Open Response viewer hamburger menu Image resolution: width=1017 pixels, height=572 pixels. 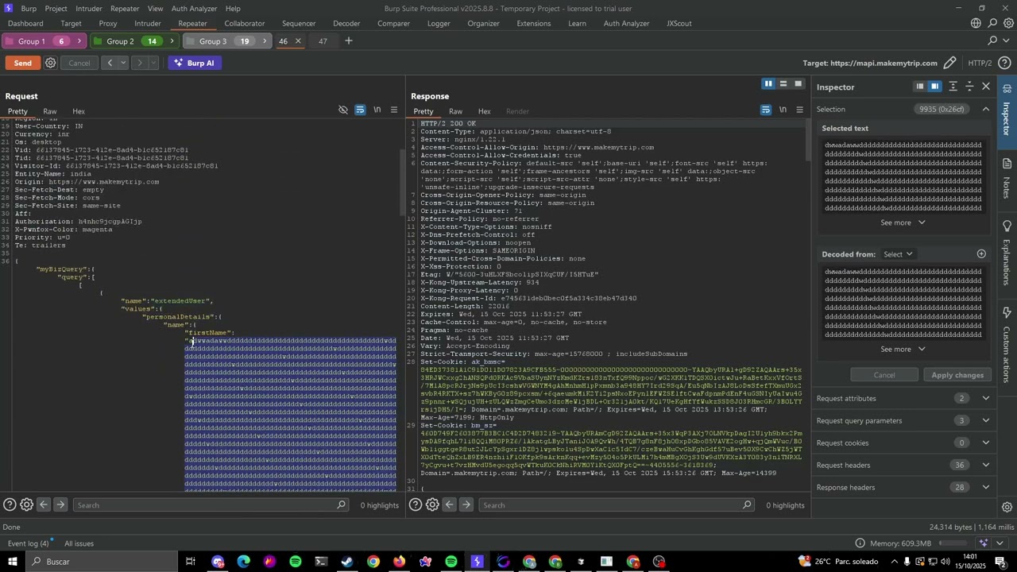[800, 110]
